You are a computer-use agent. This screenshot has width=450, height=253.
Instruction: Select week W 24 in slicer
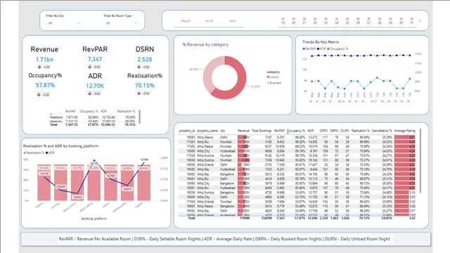click(x=336, y=20)
